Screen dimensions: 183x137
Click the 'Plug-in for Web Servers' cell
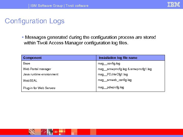[39, 88]
